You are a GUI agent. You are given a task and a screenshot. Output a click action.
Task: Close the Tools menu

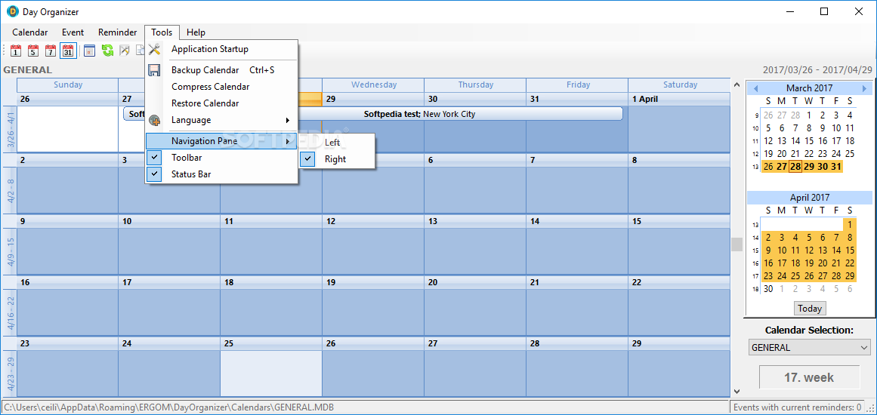point(162,32)
